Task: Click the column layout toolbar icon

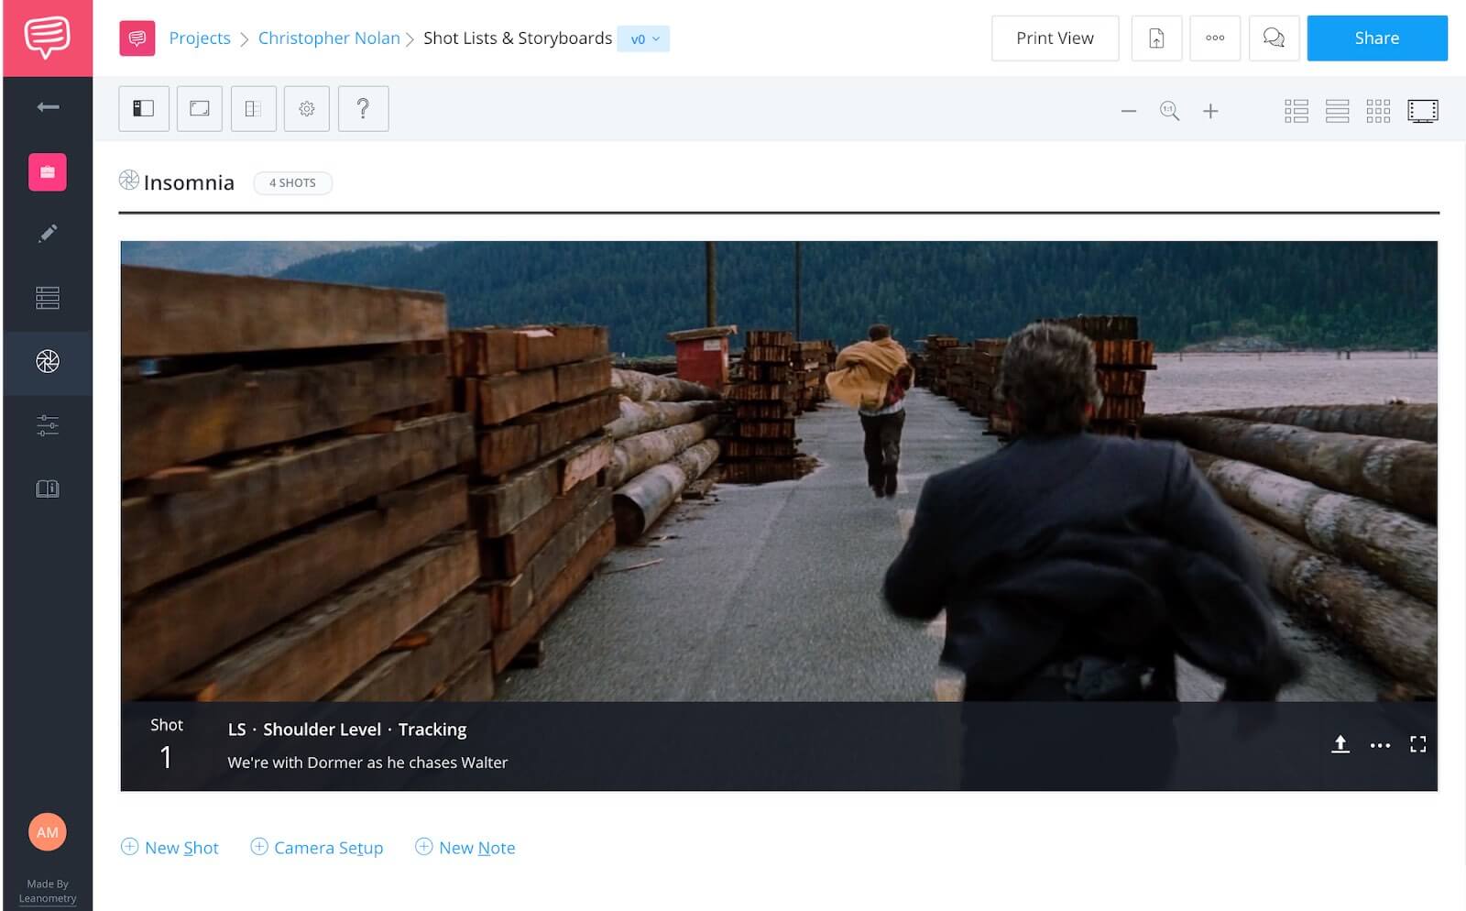Action: [x=254, y=109]
